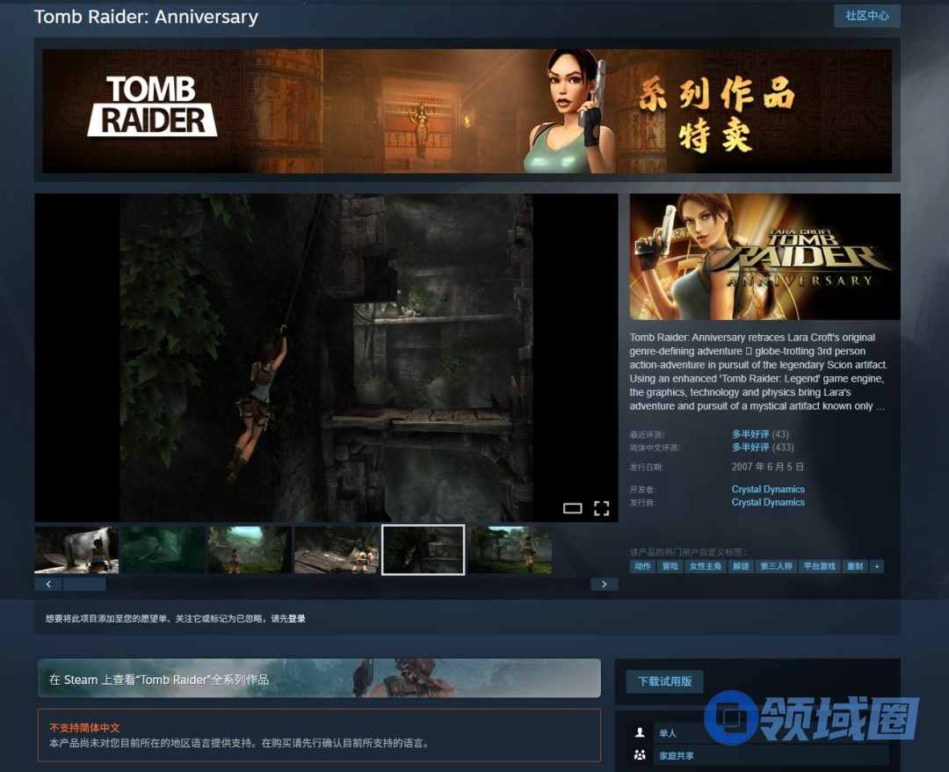Click the single-player person icon
The width and height of the screenshot is (949, 772).
point(639,732)
